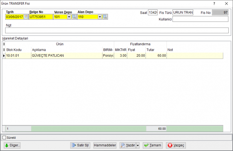Open the Yazdır dropdown arrow
Viewport: 233px width, 151px height.
click(138, 145)
